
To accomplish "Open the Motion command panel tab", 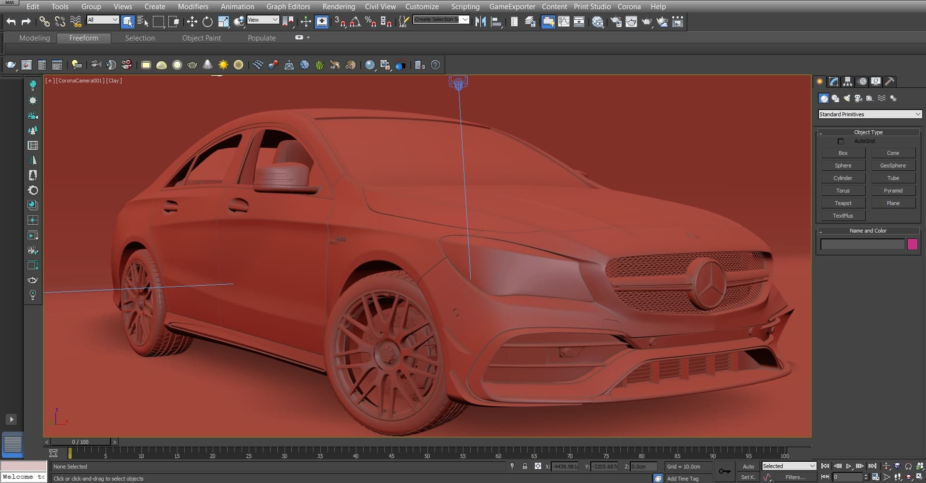I will pos(862,82).
